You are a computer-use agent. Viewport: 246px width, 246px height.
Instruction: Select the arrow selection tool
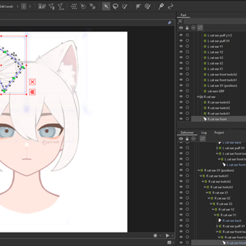coord(106,6)
